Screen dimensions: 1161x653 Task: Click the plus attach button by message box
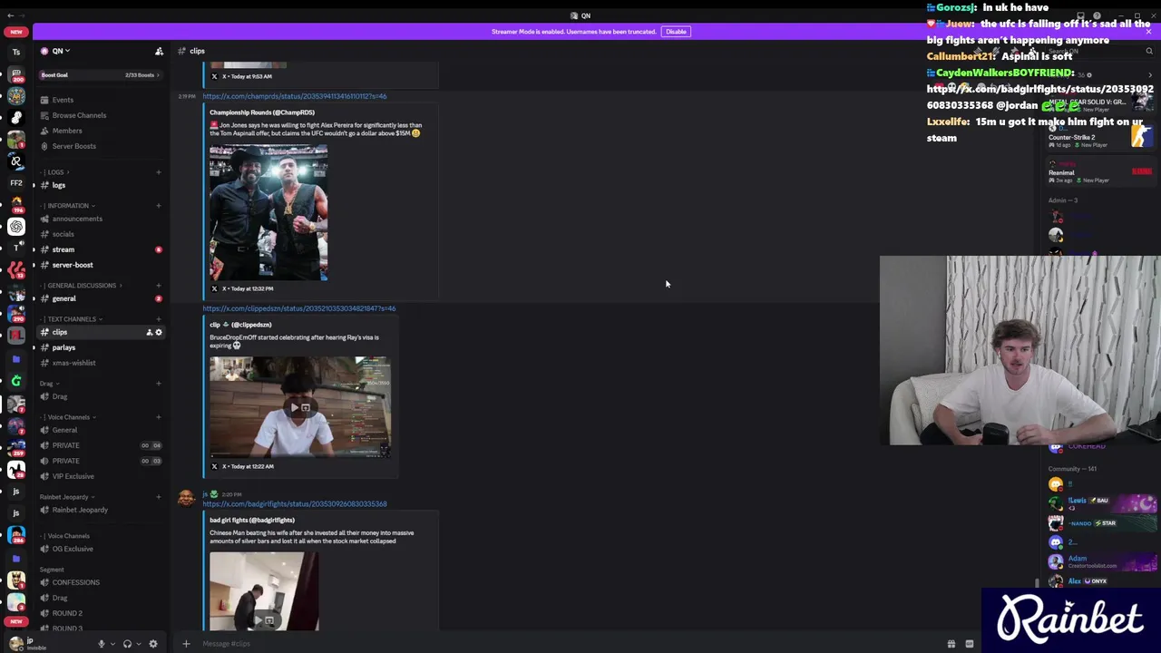coord(186,644)
